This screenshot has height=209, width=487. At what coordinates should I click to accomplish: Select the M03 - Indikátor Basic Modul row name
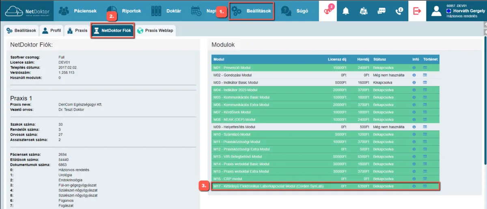[236, 82]
